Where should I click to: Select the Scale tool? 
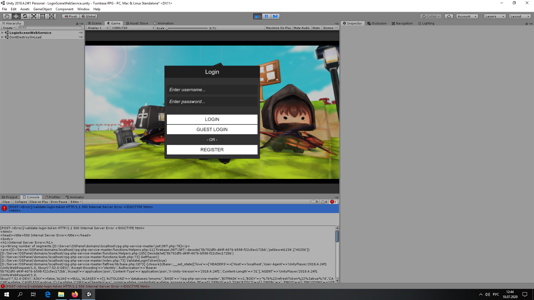pyautogui.click(x=34, y=16)
